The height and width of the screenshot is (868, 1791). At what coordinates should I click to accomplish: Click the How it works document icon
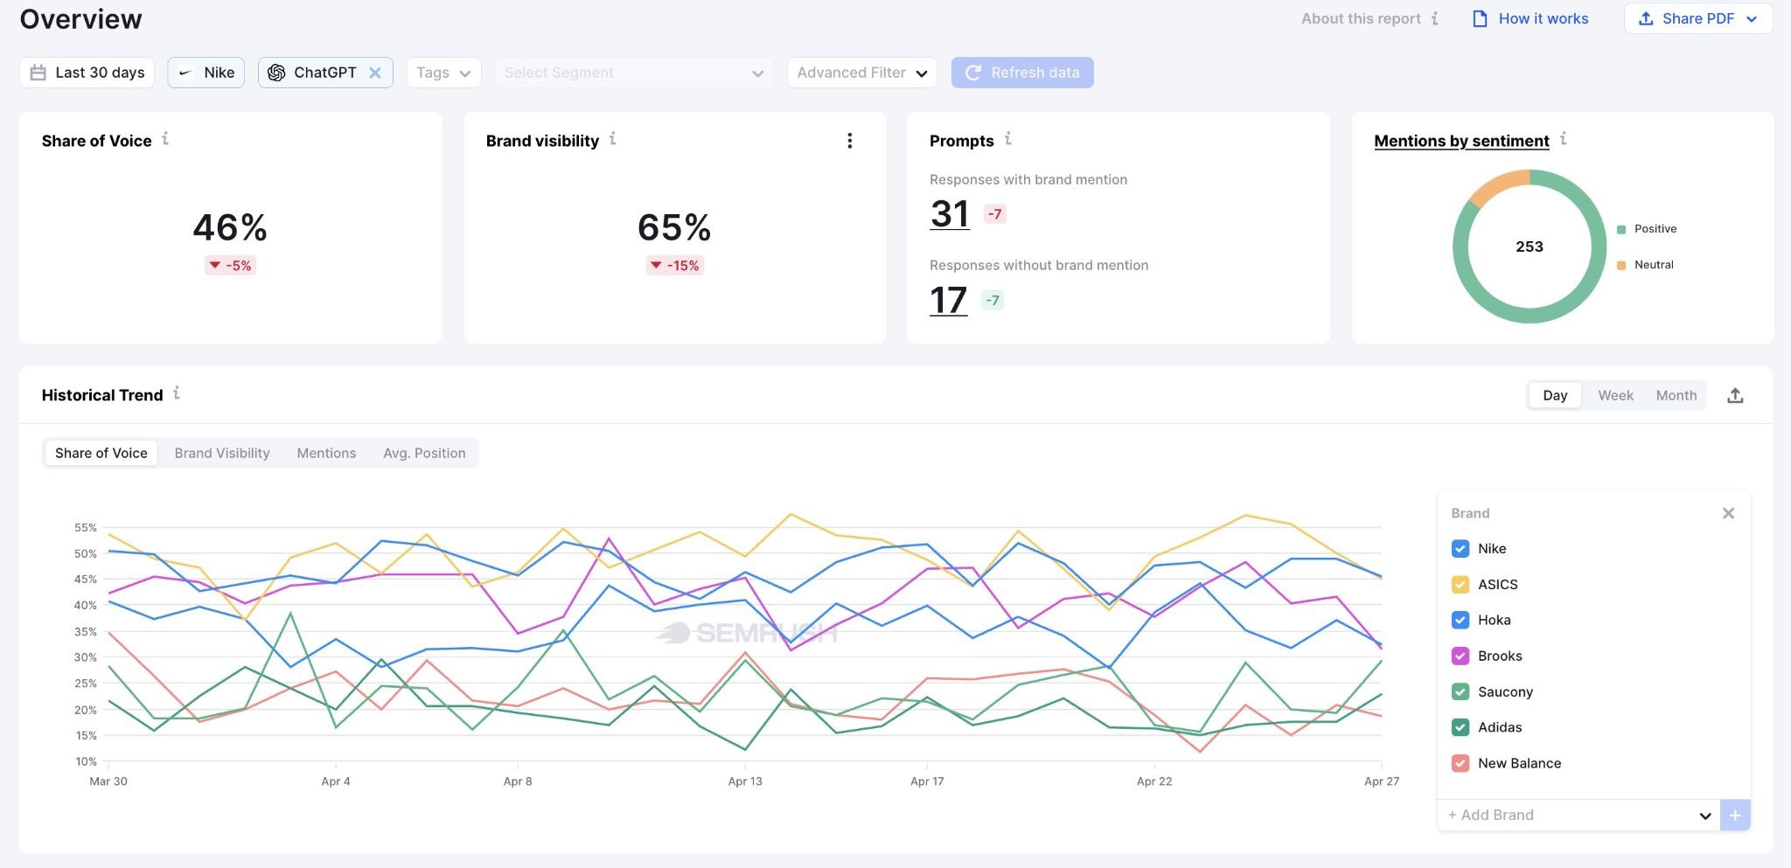[1480, 18]
